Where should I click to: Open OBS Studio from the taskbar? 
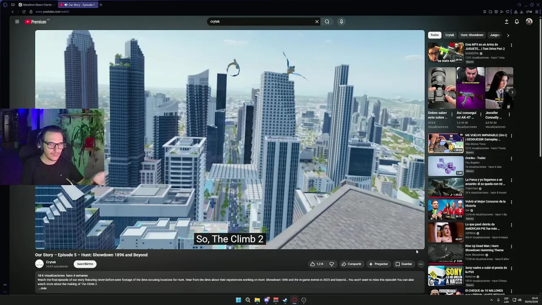click(304, 300)
